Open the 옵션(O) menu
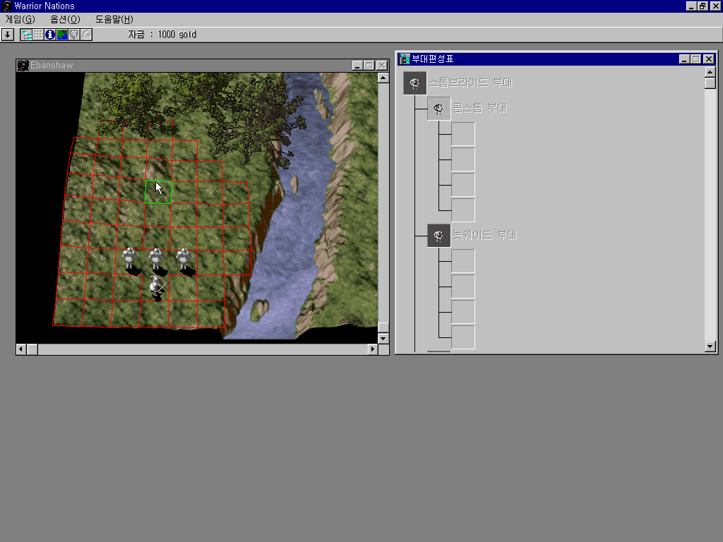This screenshot has width=723, height=542. [65, 19]
